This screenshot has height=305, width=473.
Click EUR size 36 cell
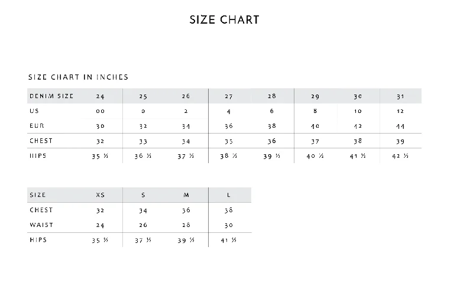pos(229,126)
